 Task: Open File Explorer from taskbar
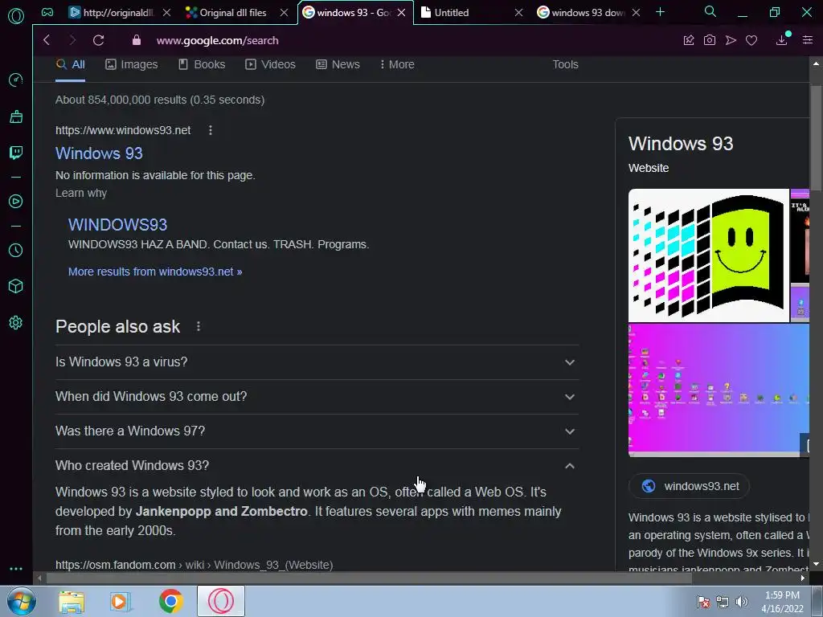(72, 602)
